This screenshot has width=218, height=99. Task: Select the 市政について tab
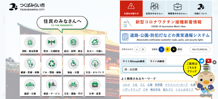click(201, 9)
